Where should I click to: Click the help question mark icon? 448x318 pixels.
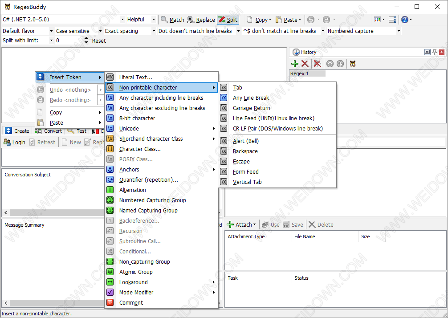click(x=404, y=20)
